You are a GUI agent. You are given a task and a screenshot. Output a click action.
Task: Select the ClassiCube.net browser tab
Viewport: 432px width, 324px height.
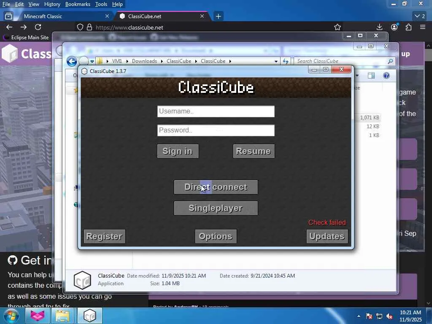[162, 16]
